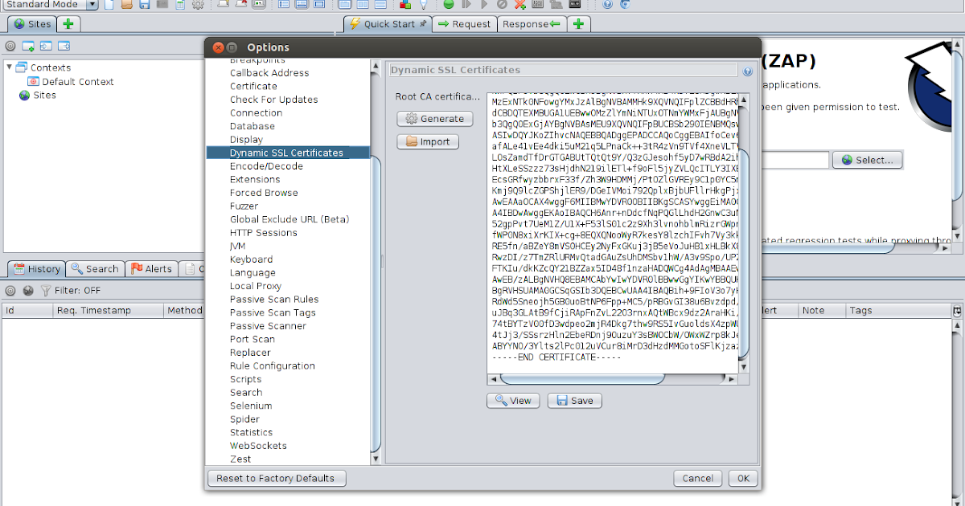This screenshot has width=965, height=506.
Task: Switch to the History tab
Action: pos(36,269)
